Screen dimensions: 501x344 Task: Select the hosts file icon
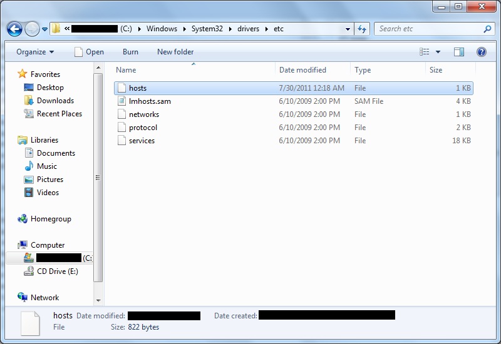click(121, 88)
